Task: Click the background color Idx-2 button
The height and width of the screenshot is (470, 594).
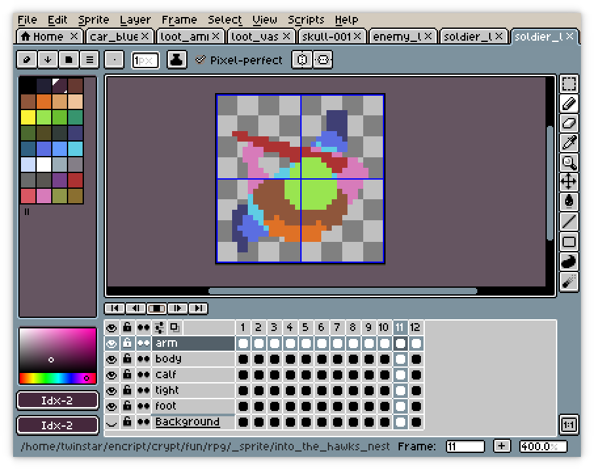Action: (58, 425)
